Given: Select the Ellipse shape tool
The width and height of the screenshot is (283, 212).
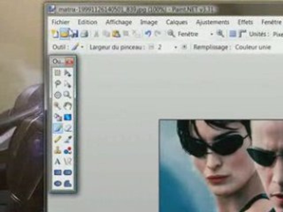Looking at the screenshot, I should 58,183.
